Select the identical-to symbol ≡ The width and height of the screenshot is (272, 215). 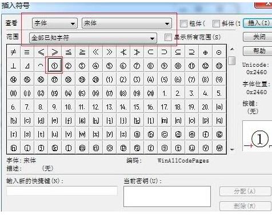click(27, 52)
